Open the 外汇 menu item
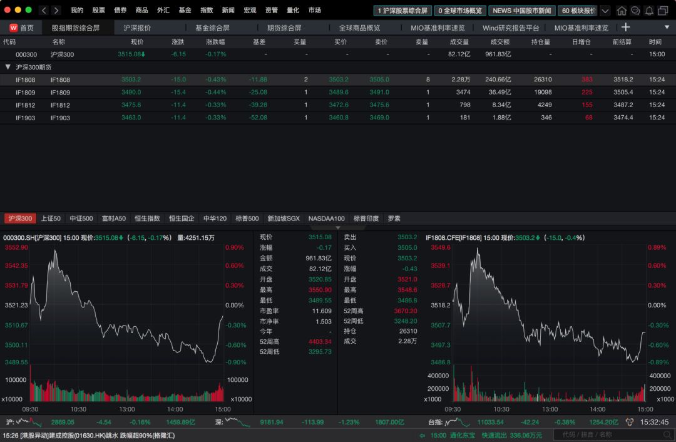The image size is (676, 442). (163, 10)
